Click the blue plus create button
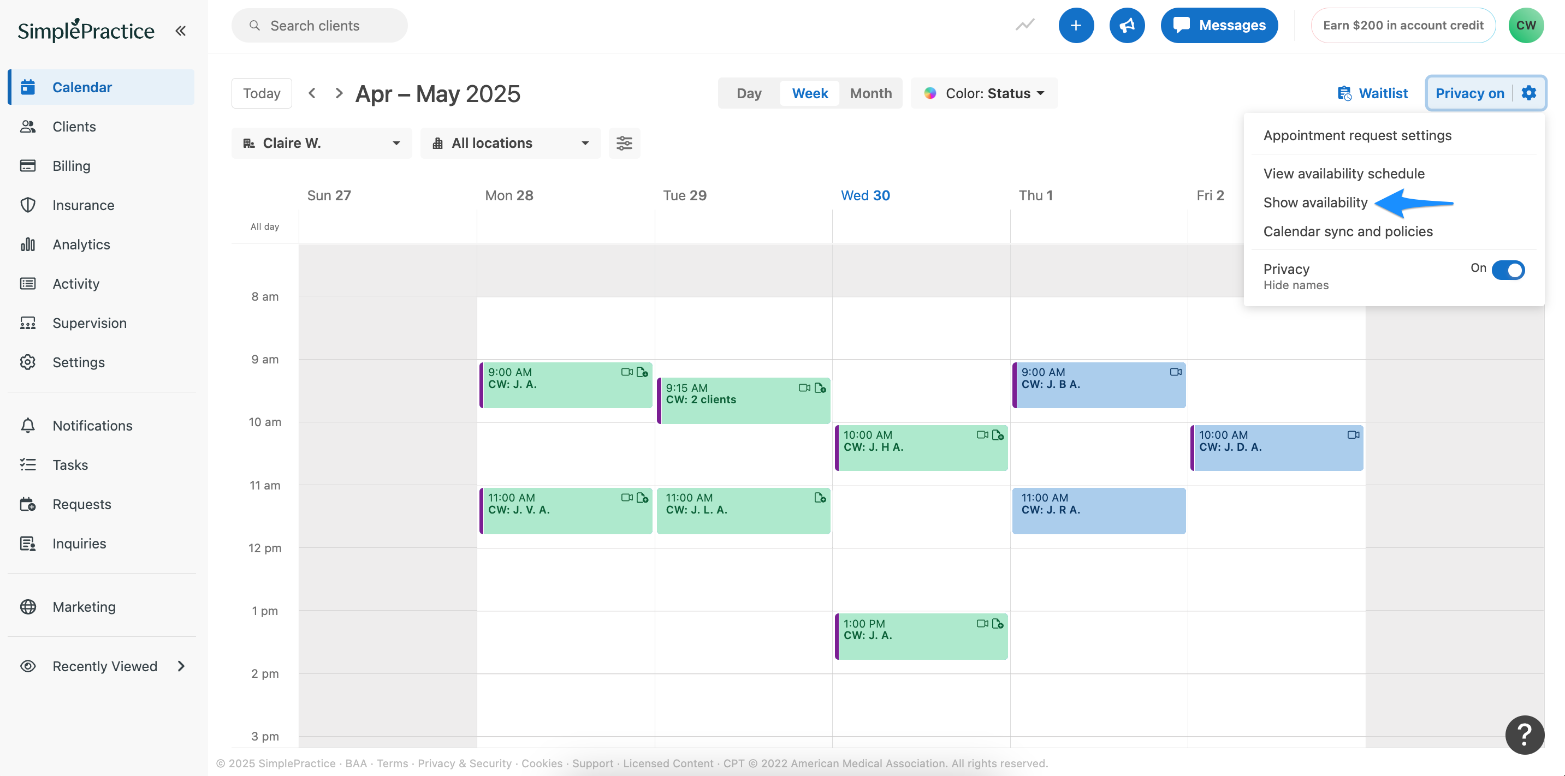 click(1075, 26)
